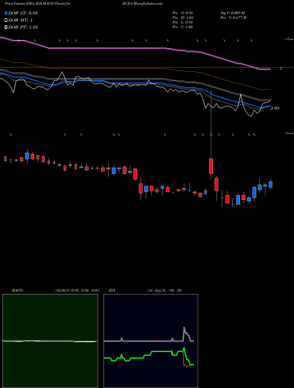This screenshot has width=294, height=388.
Task: Click the last blue candlestick on the right
Action: click(x=270, y=185)
